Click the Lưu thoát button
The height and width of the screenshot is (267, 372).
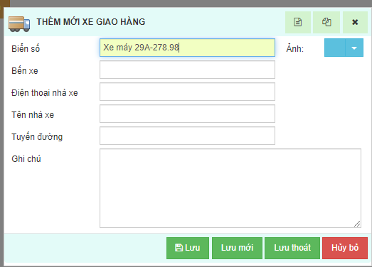pyautogui.click(x=292, y=248)
